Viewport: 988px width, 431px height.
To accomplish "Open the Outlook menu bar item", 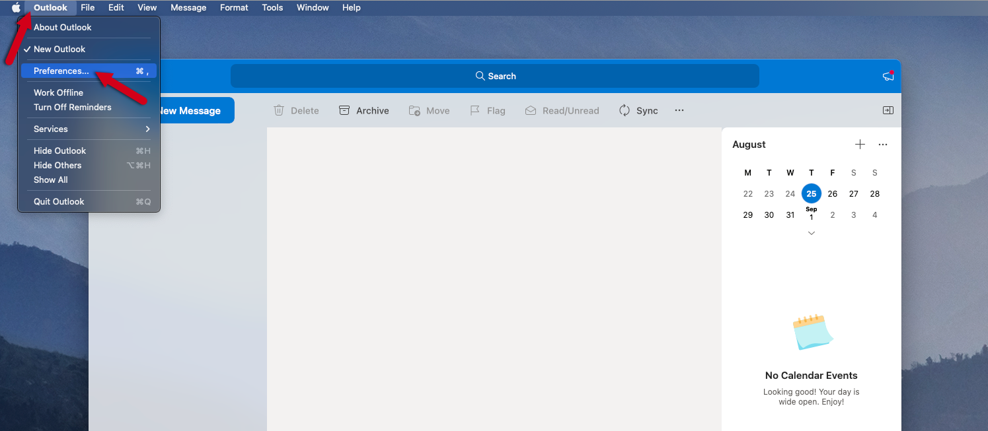I will pyautogui.click(x=50, y=8).
